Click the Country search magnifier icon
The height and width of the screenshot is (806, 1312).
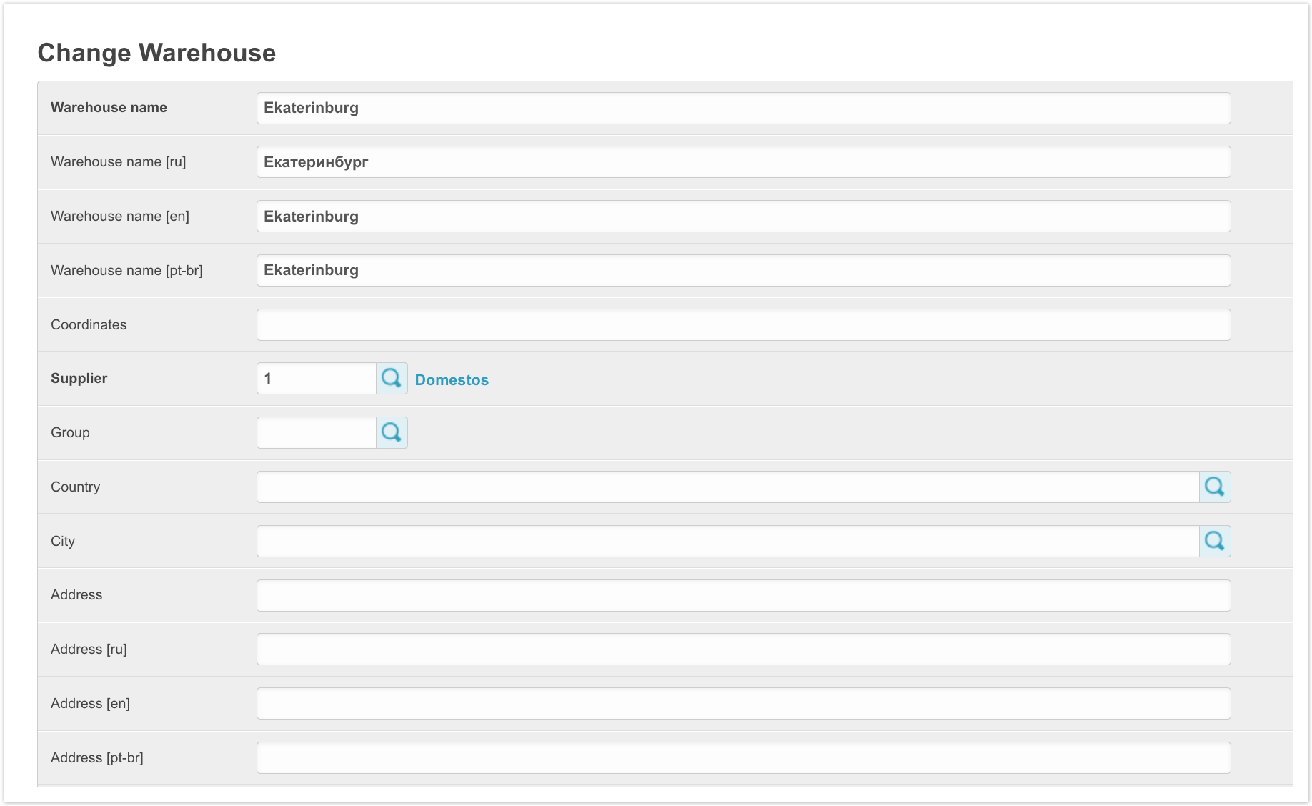tap(1214, 487)
